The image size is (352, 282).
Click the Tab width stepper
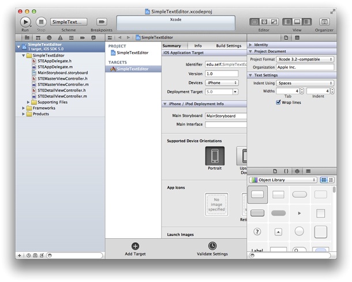(302, 91)
